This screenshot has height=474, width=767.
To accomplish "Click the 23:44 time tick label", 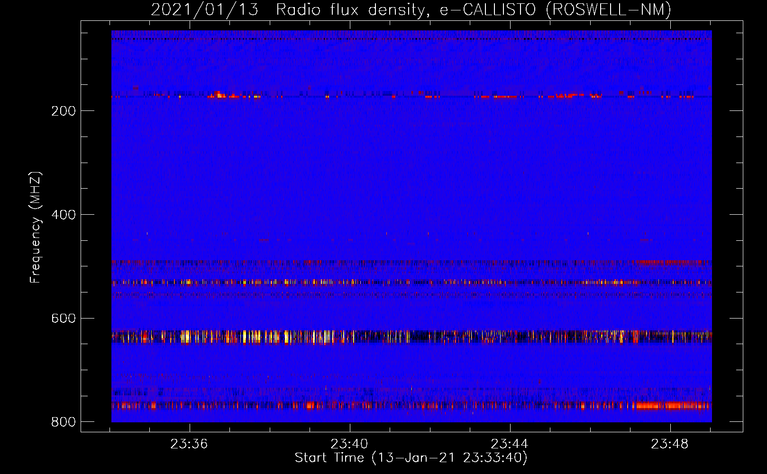I will pos(510,444).
